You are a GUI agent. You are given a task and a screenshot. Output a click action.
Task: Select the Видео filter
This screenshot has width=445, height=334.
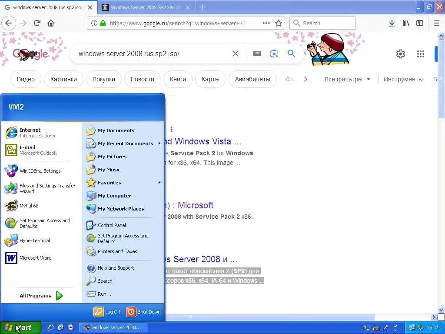pyautogui.click(x=26, y=79)
